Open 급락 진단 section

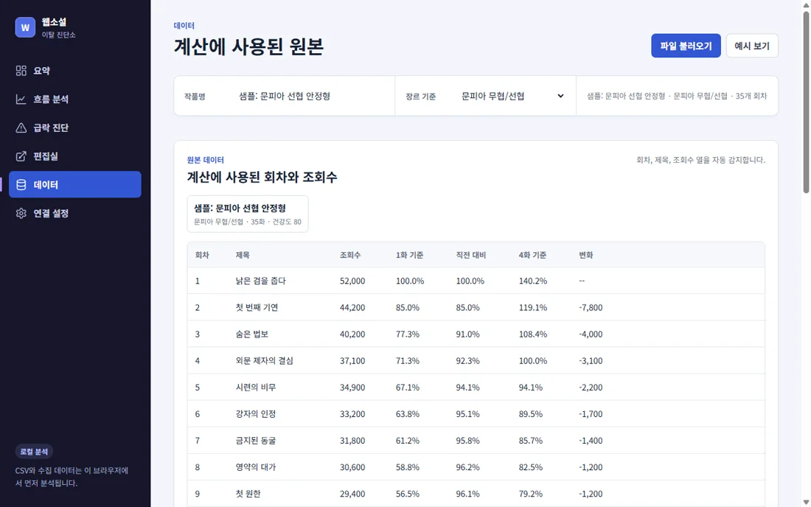point(75,127)
